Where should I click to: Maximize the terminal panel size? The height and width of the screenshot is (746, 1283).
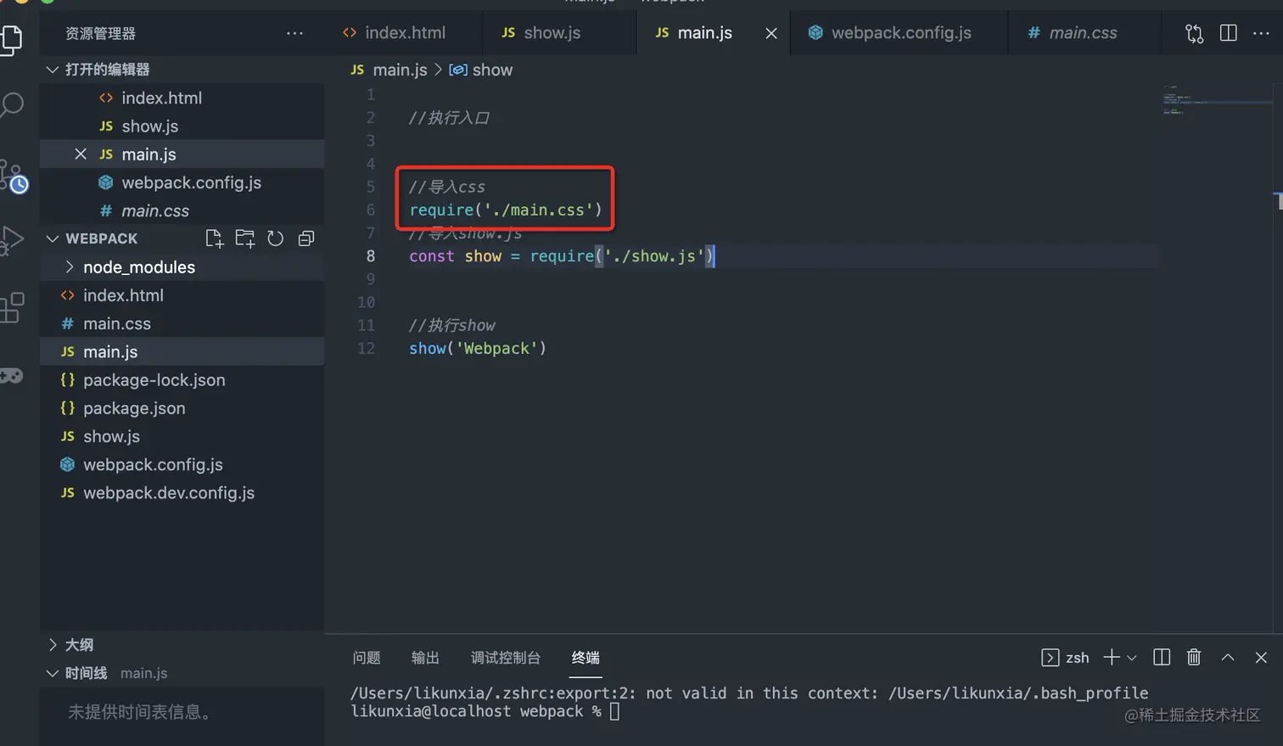tap(1227, 657)
